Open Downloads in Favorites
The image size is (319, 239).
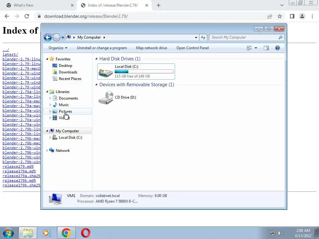68,72
